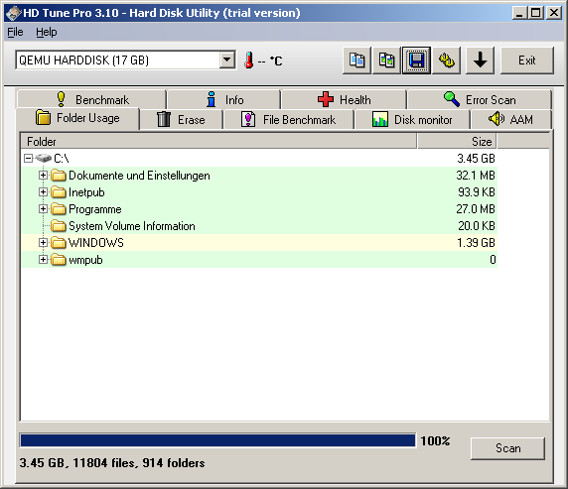Viewport: 568px width, 489px height.
Task: Sort by the Size column header
Action: pyautogui.click(x=457, y=141)
